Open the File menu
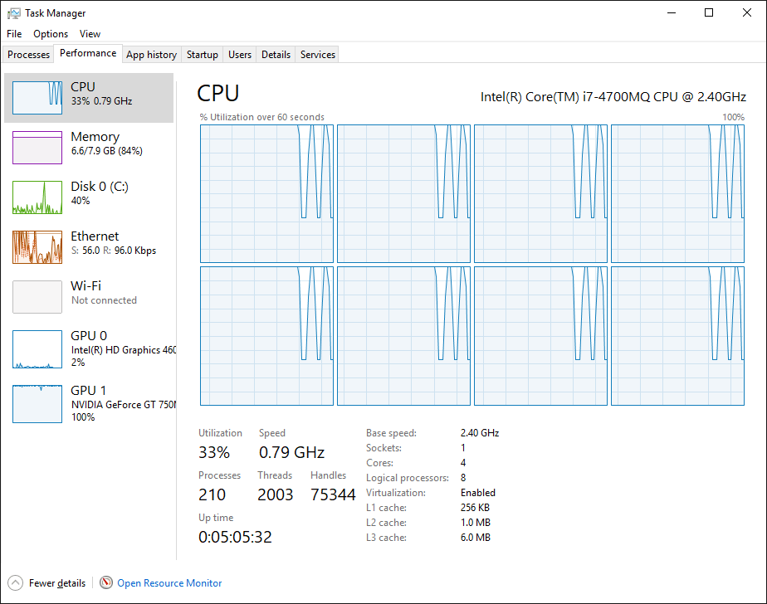Viewport: 767px width, 604px height. point(14,34)
